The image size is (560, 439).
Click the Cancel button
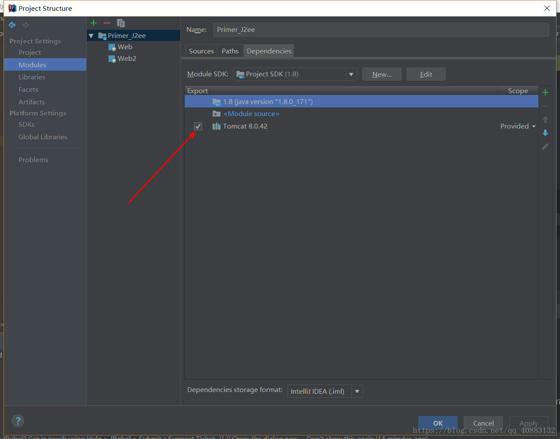(483, 423)
